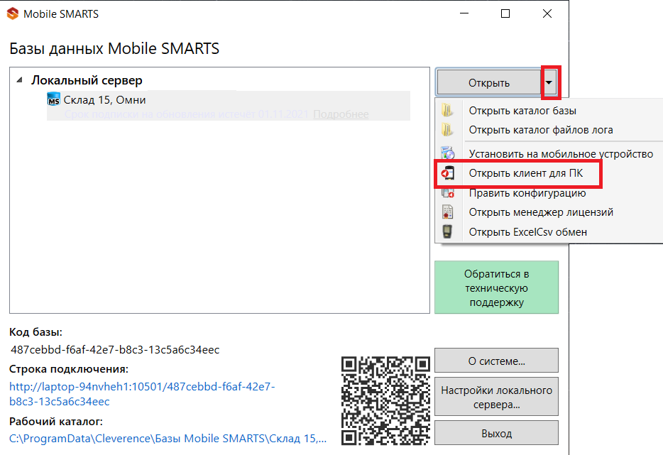Follow the Подробнее subscription link
The height and width of the screenshot is (455, 663).
click(x=341, y=114)
